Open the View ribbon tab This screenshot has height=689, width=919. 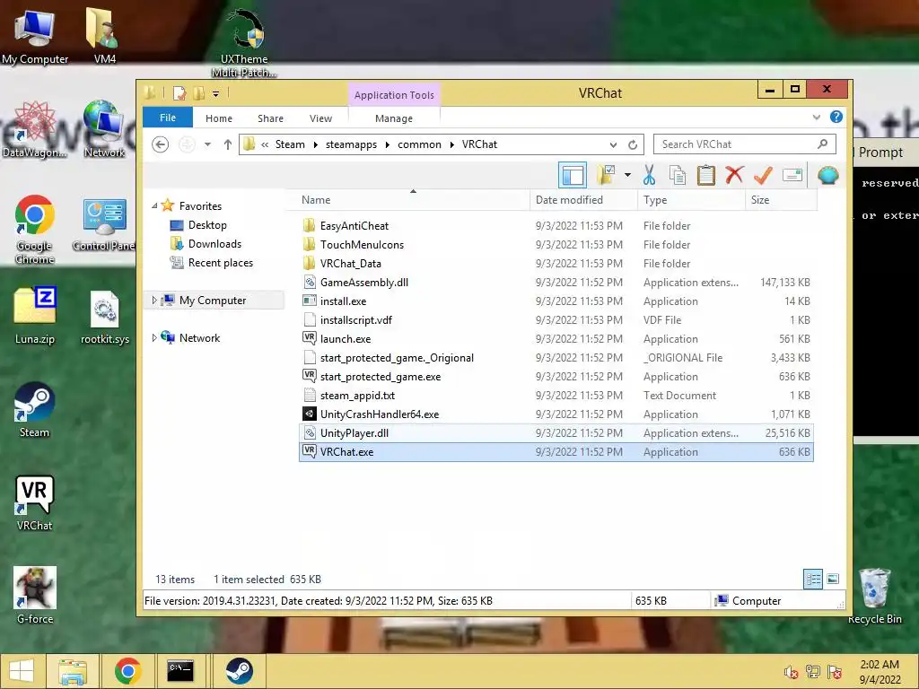click(320, 118)
